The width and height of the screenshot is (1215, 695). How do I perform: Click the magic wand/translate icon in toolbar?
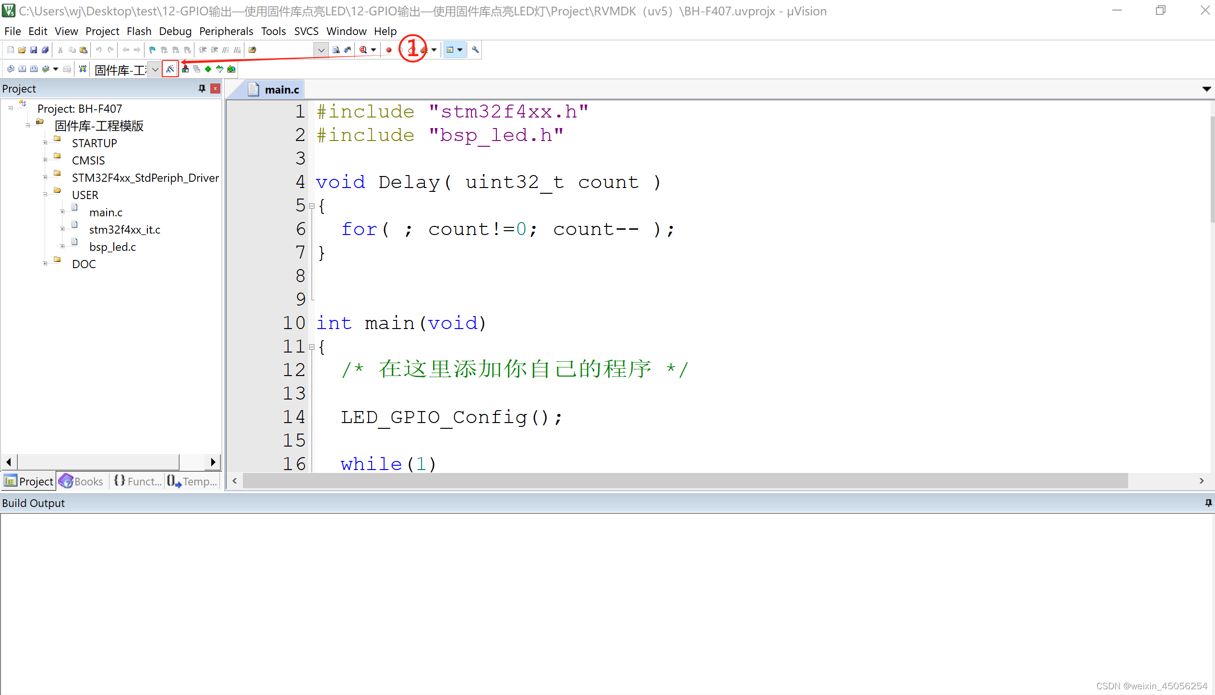(x=169, y=68)
